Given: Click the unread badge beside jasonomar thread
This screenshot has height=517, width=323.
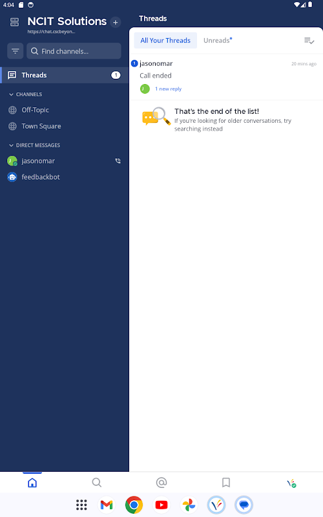Looking at the screenshot, I should pos(134,63).
